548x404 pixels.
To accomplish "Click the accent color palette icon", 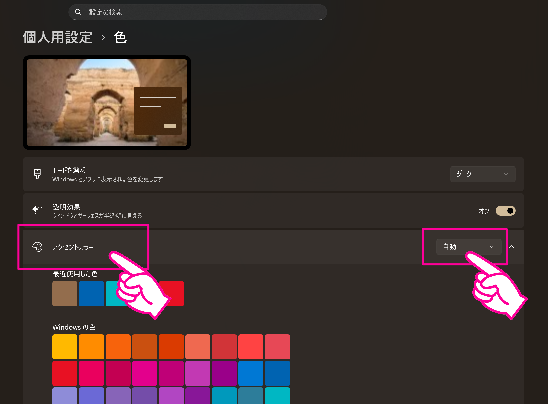I will pyautogui.click(x=37, y=247).
